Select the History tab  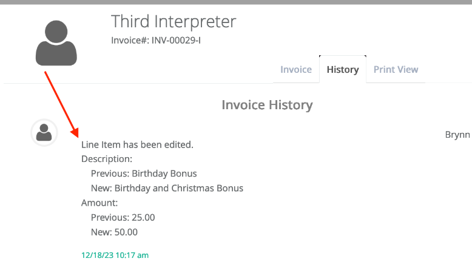pyautogui.click(x=343, y=70)
